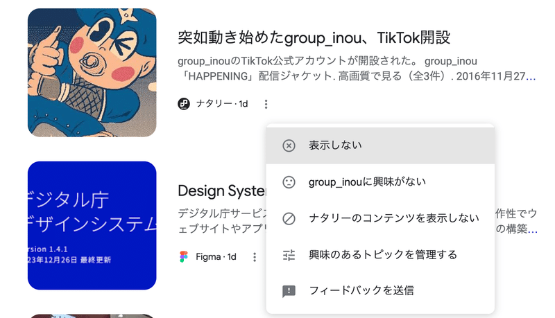
Task: Click the sad face icon in the menu
Action: [289, 182]
